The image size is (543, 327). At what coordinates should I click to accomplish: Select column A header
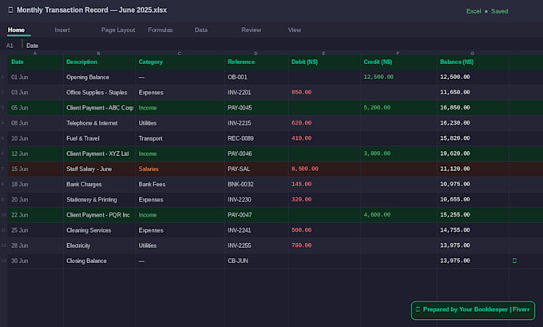35,53
